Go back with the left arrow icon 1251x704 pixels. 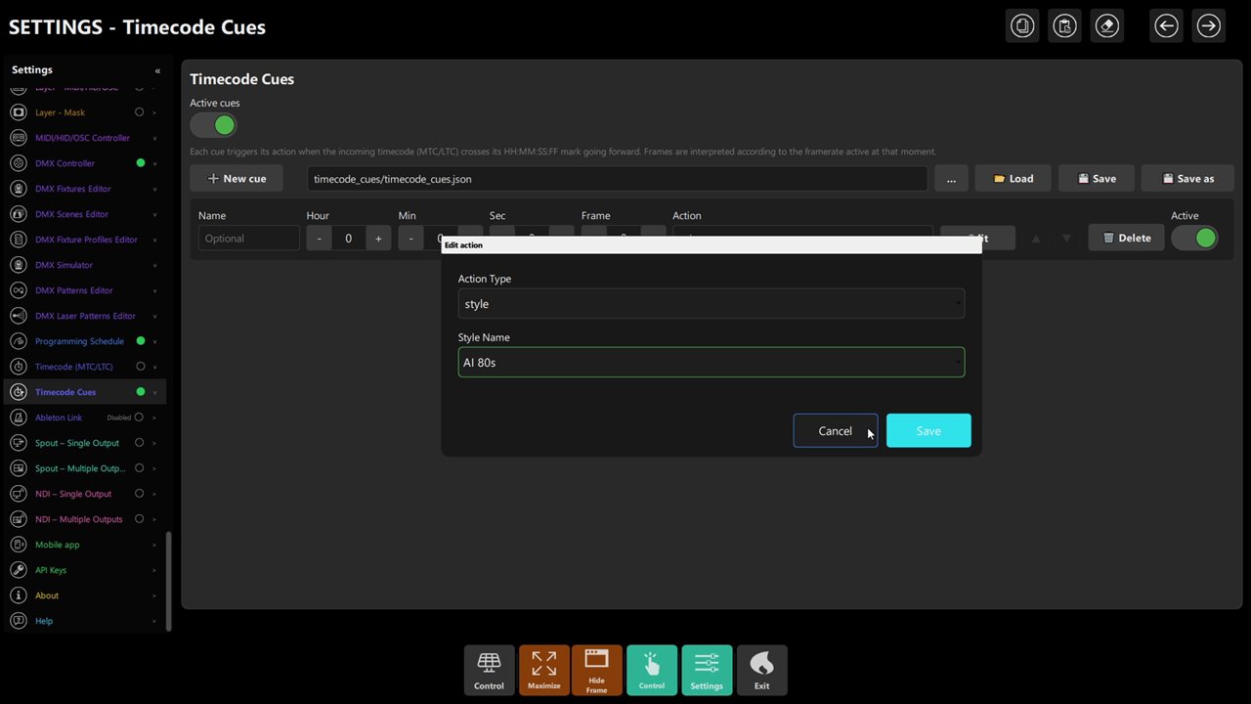(1166, 25)
